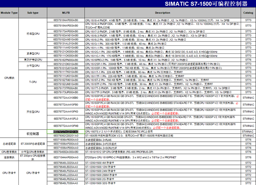
Task: Click description S7-1510/1512 SP CPU DP (RS-485 PROFIBUS-DP)
Action: point(162,152)
